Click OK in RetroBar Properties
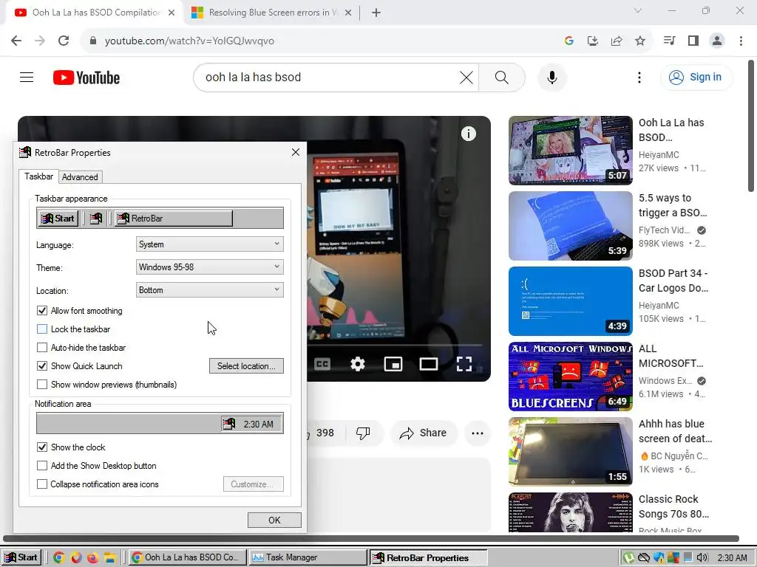 point(274,520)
